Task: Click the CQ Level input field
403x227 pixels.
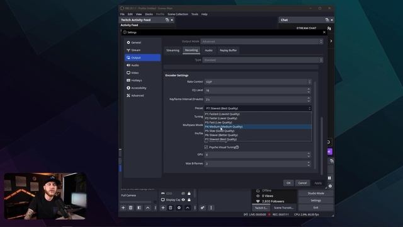Action: (x=258, y=91)
